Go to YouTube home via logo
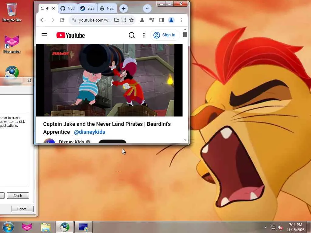 (70, 35)
